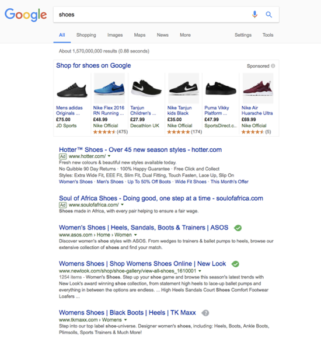Click grey question badge beside TK Maxx result
The height and width of the screenshot is (342, 321).
pyautogui.click(x=205, y=313)
